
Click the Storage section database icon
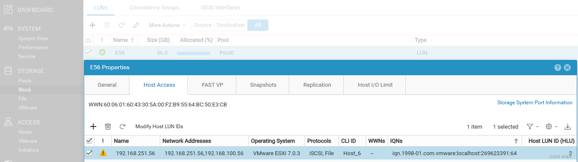[x=8, y=71]
